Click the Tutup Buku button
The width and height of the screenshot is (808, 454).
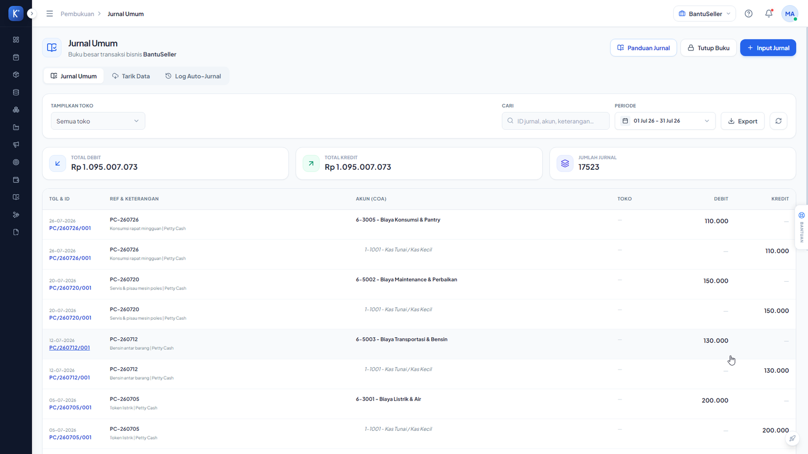[709, 48]
